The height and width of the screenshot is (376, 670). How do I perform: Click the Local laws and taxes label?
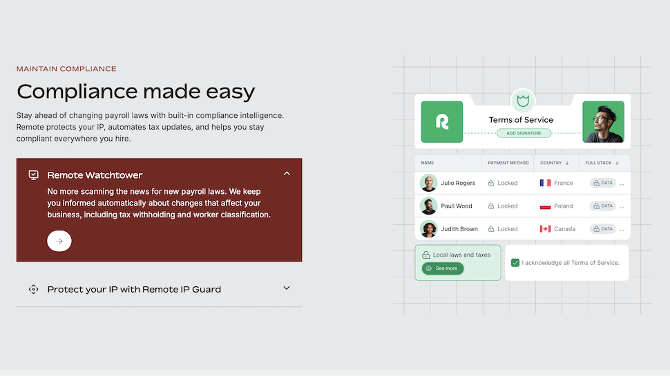point(461,255)
